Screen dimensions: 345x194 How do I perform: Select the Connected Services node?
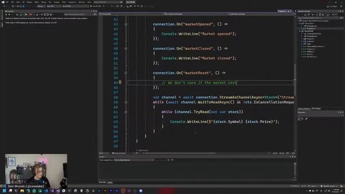pos(314,33)
